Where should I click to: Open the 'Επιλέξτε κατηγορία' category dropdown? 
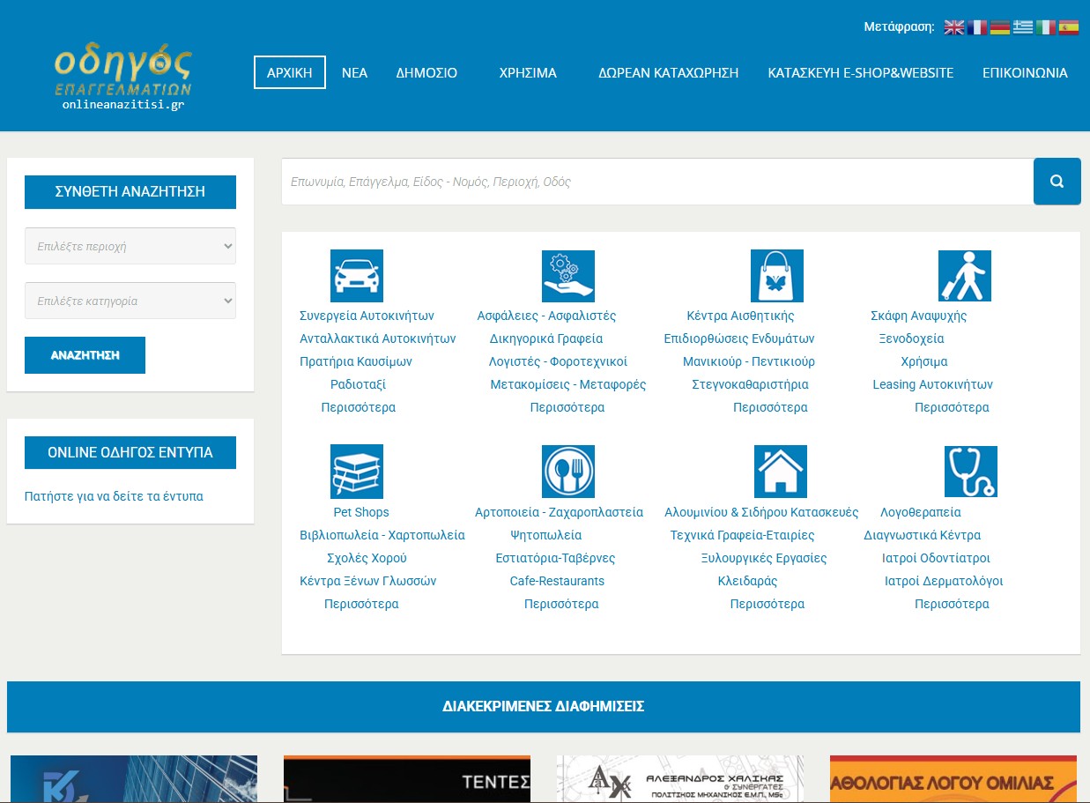(130, 301)
